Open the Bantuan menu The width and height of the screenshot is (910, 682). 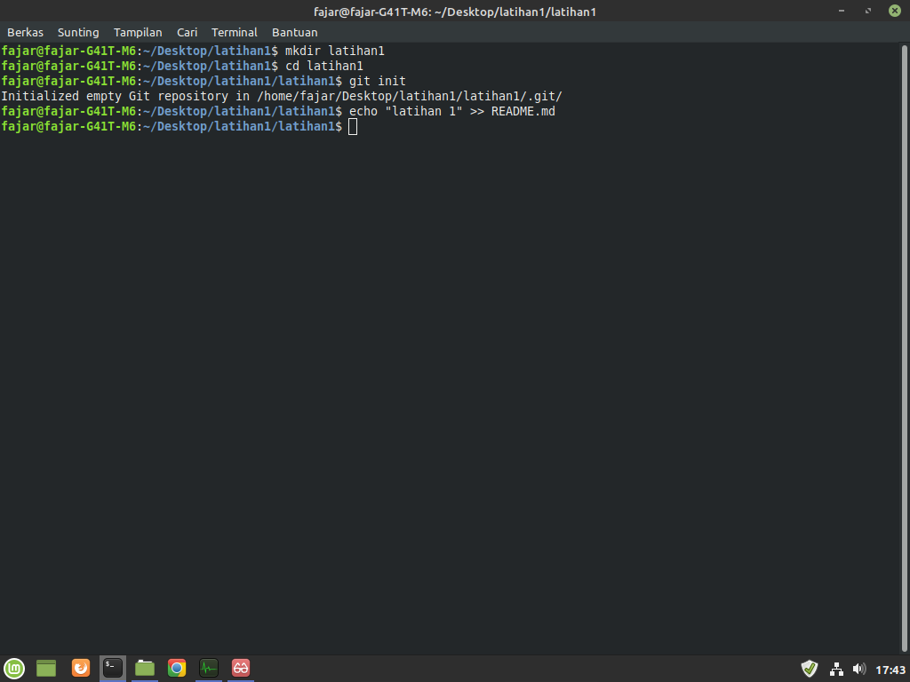tap(295, 33)
